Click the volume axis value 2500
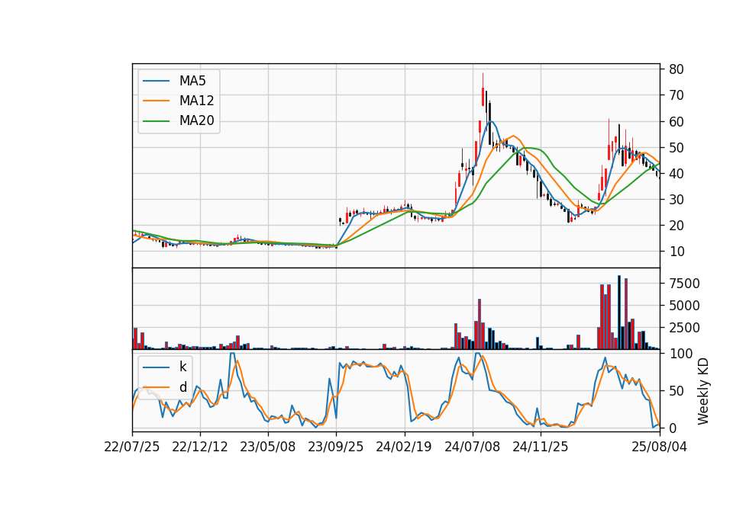Viewport: 733px width, 526px height. point(684,328)
